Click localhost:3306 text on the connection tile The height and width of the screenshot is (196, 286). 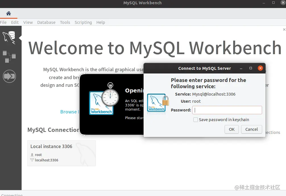47,160
